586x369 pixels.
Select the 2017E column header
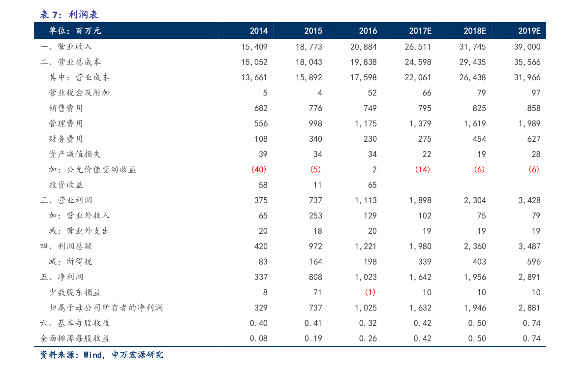(420, 31)
